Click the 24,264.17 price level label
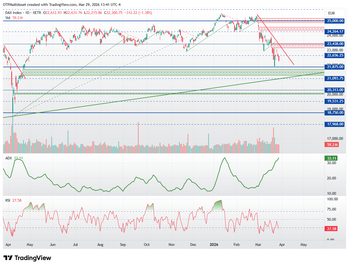The height and width of the screenshot is (267, 349). 335,32
